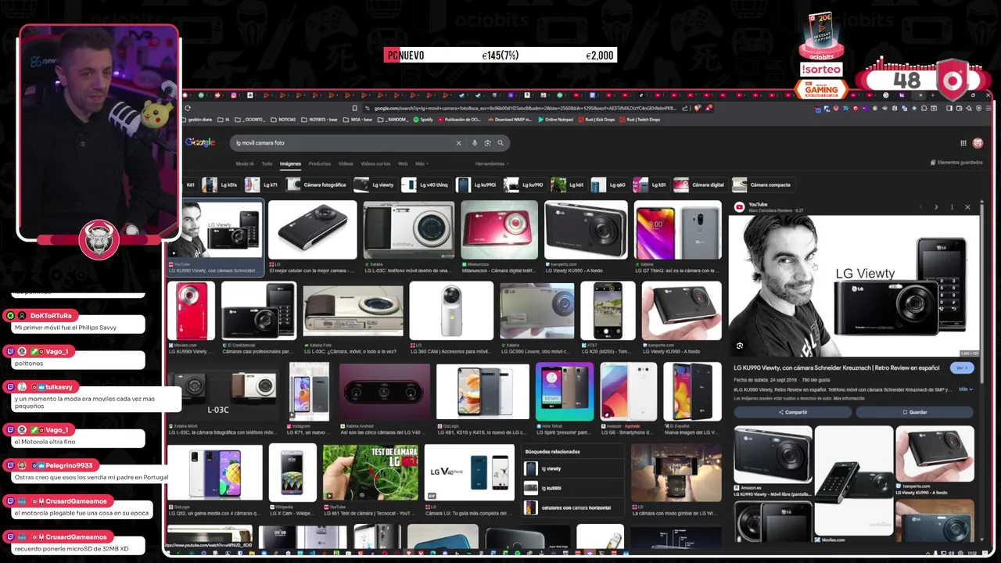Close the image preview panel
1001x563 pixels.
[967, 207]
